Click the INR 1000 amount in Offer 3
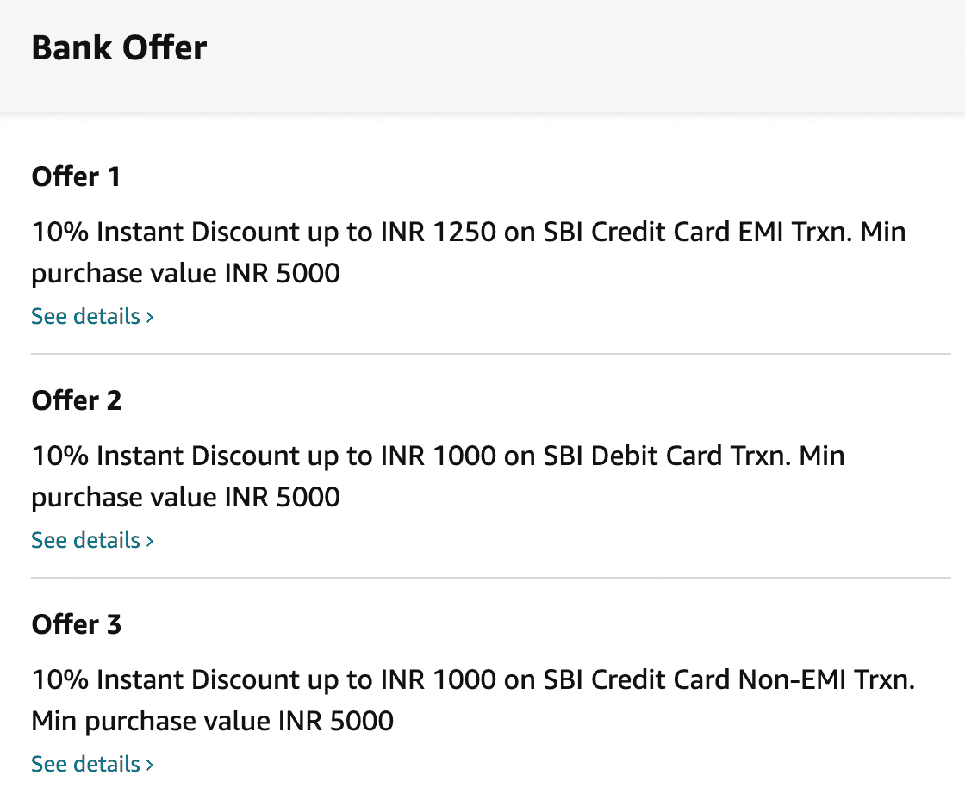The height and width of the screenshot is (794, 965). click(x=439, y=680)
